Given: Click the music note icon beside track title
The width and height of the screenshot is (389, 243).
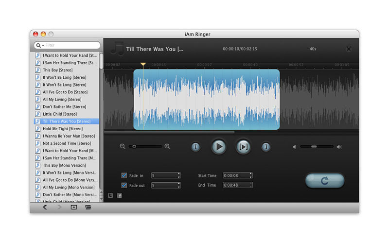Looking at the screenshot, I should (117, 49).
